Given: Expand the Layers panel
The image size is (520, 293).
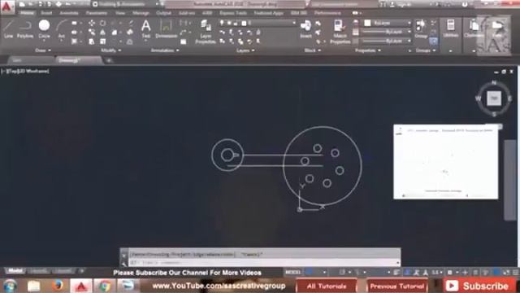Looking at the screenshot, I should click(x=245, y=50).
